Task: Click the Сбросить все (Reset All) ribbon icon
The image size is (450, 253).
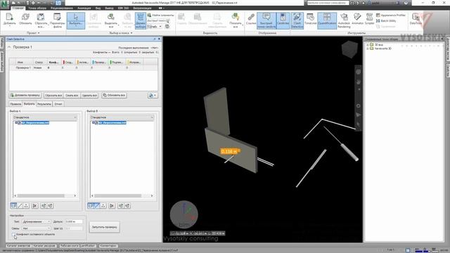Action: tap(41, 20)
